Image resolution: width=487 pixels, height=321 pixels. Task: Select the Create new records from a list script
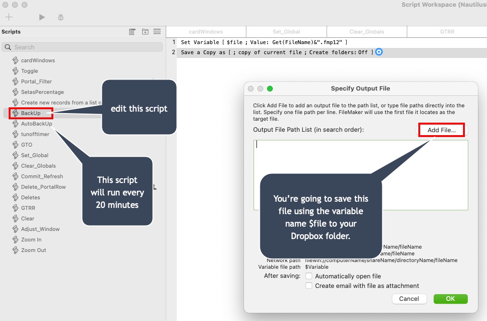point(61,103)
